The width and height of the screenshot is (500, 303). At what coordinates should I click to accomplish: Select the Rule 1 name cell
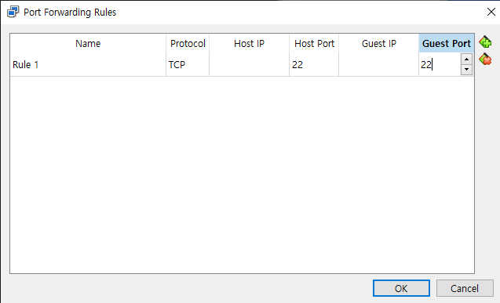(x=88, y=64)
